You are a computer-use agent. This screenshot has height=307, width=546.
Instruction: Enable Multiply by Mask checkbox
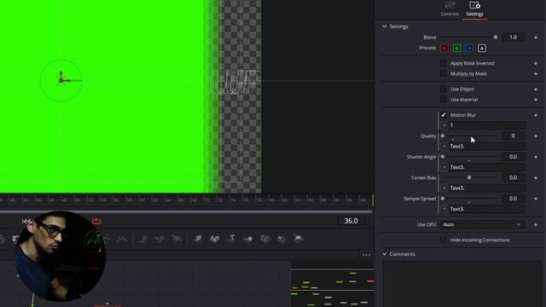click(444, 73)
